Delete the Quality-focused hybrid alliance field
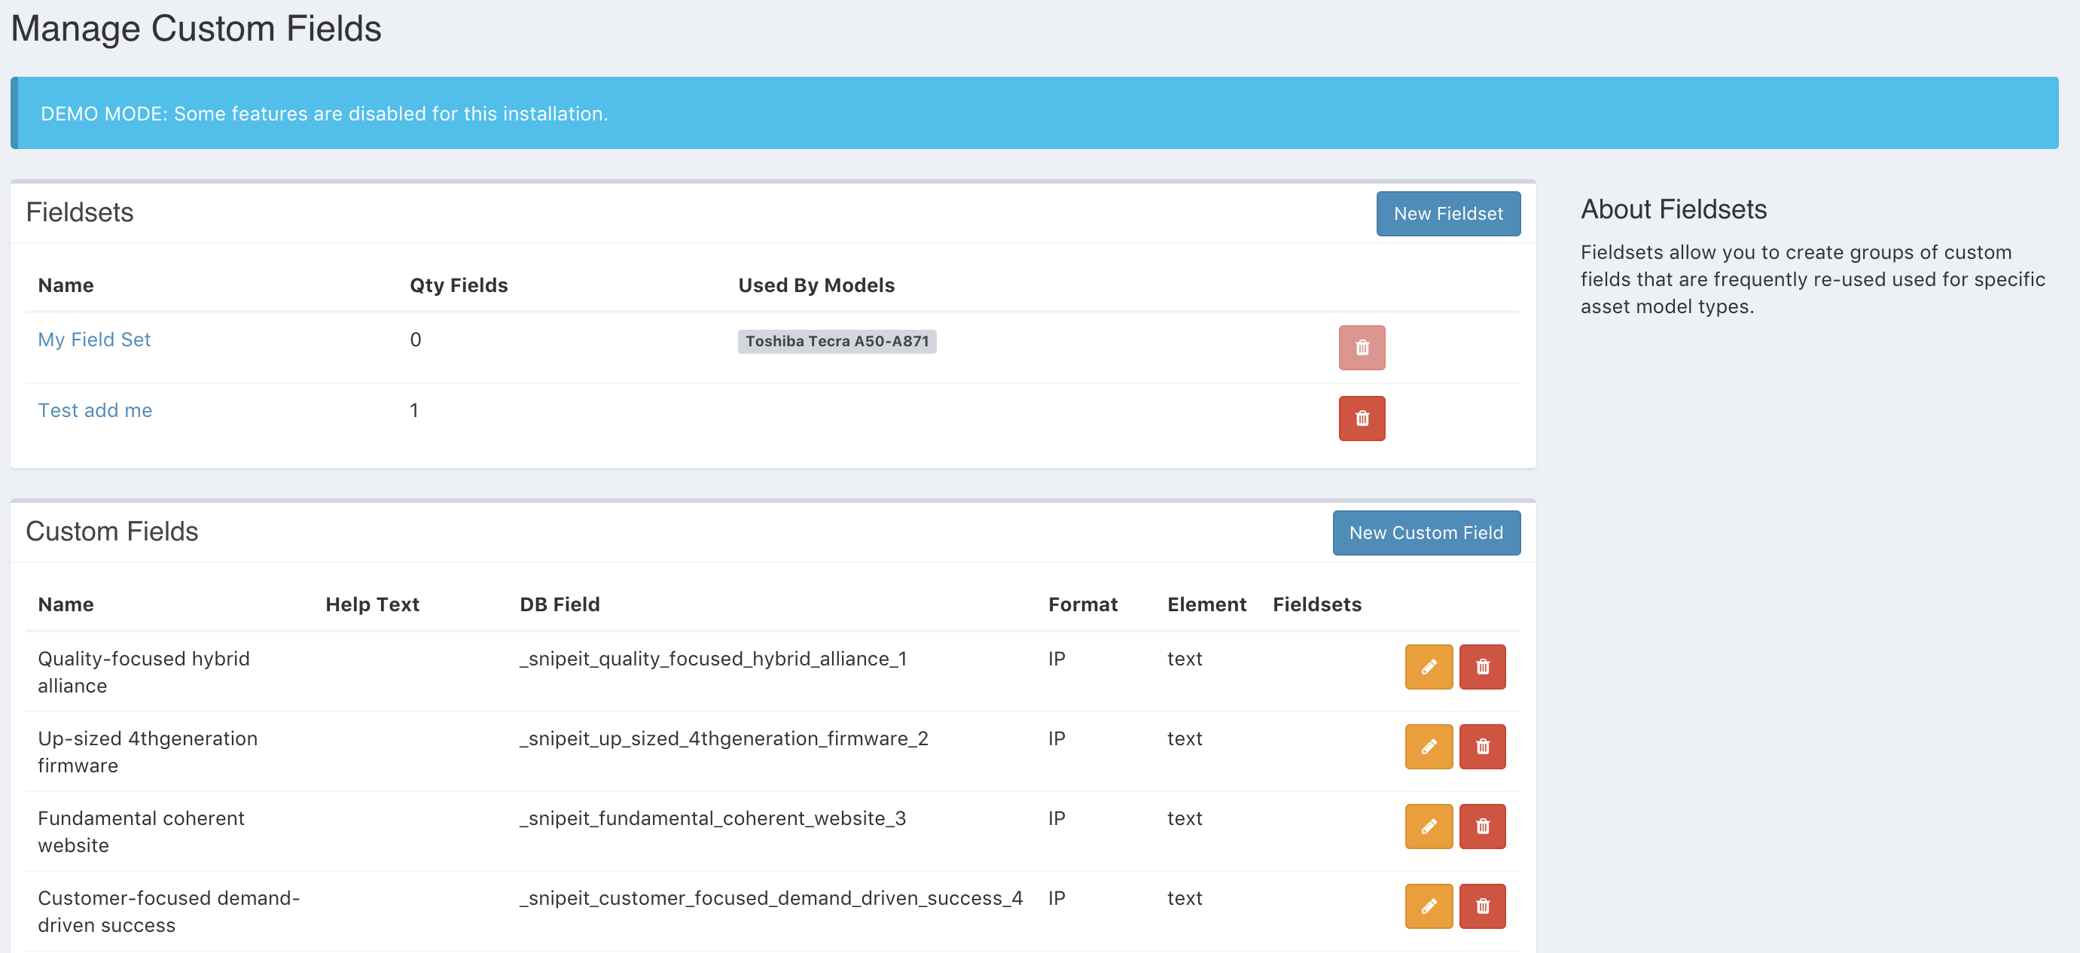Screen dimensions: 2080x953 coord(1483,666)
